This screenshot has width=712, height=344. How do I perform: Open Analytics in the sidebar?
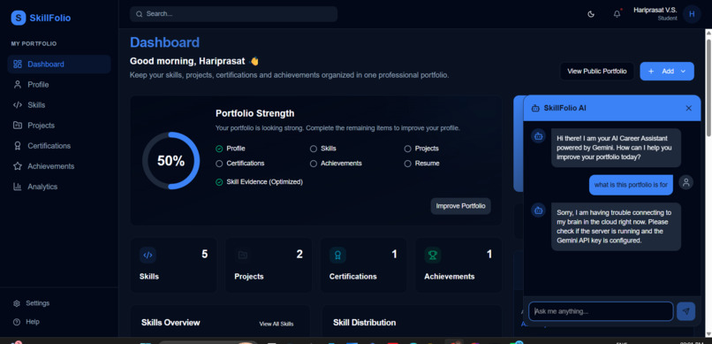59,187
